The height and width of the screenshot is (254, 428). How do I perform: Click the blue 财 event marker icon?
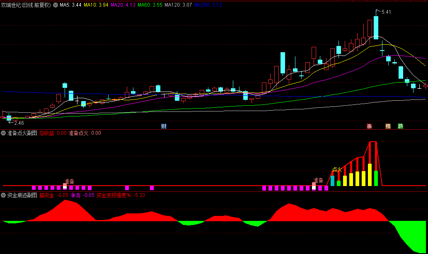click(164, 126)
